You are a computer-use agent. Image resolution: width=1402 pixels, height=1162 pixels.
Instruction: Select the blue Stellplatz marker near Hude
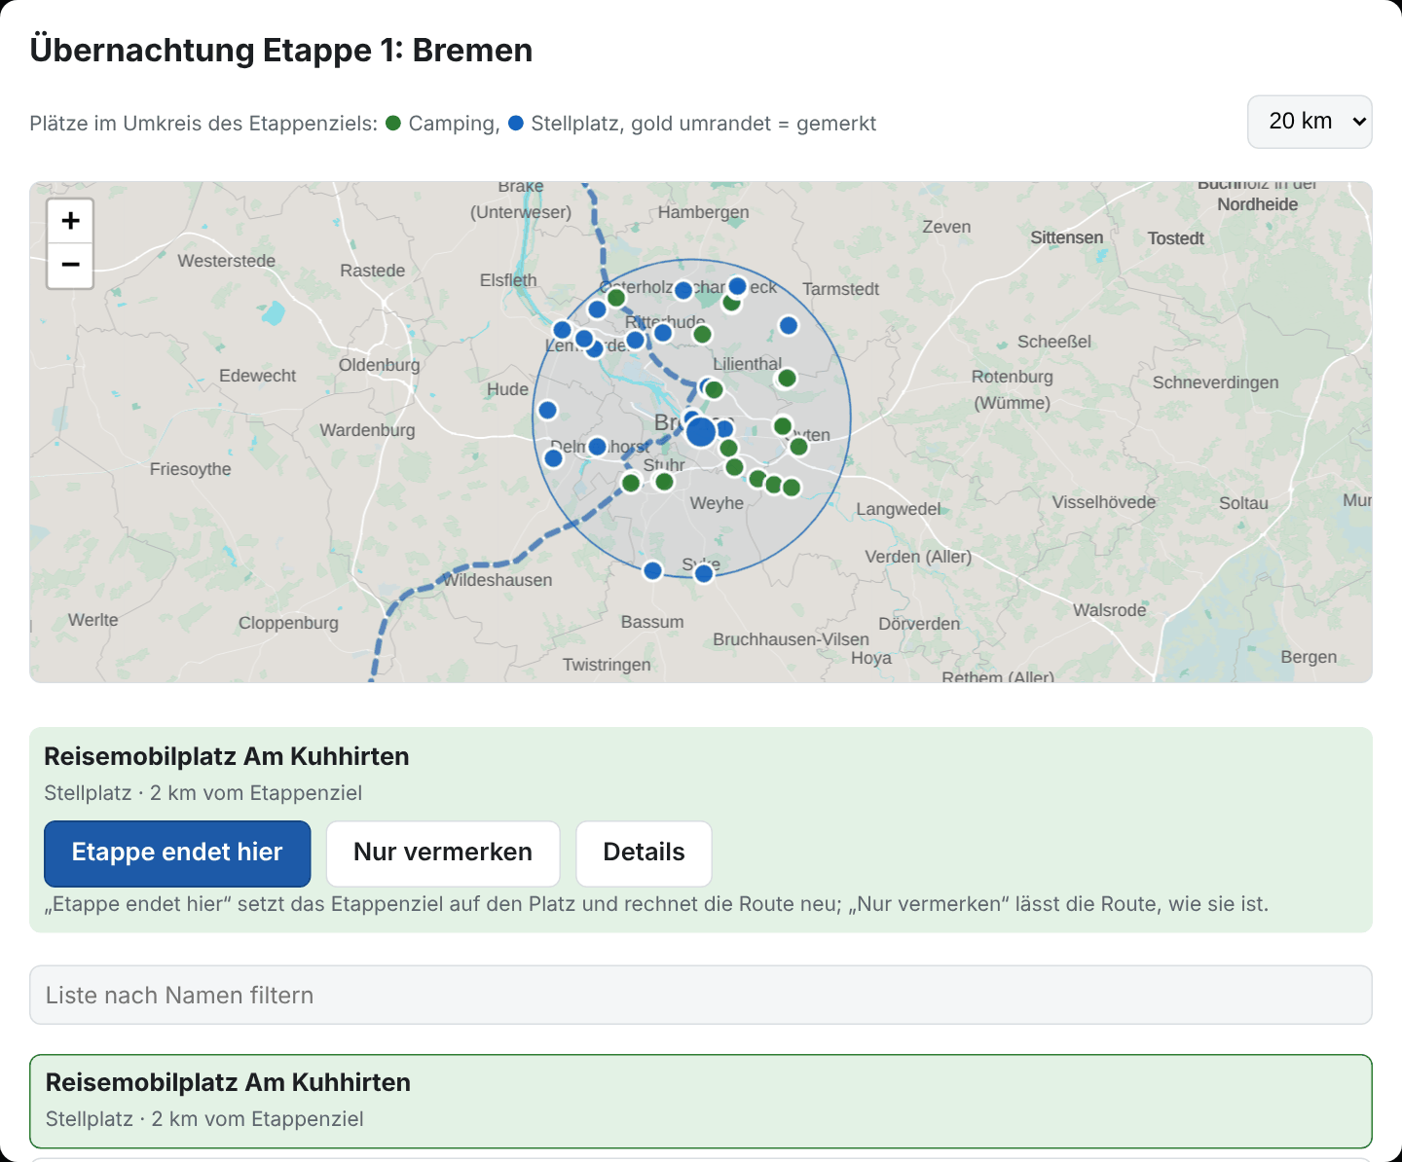[548, 410]
